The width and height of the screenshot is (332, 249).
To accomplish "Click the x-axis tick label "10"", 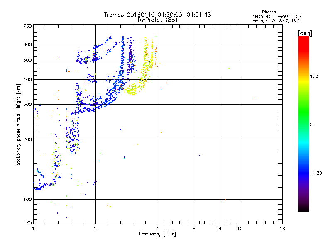I will (x=240, y=229).
